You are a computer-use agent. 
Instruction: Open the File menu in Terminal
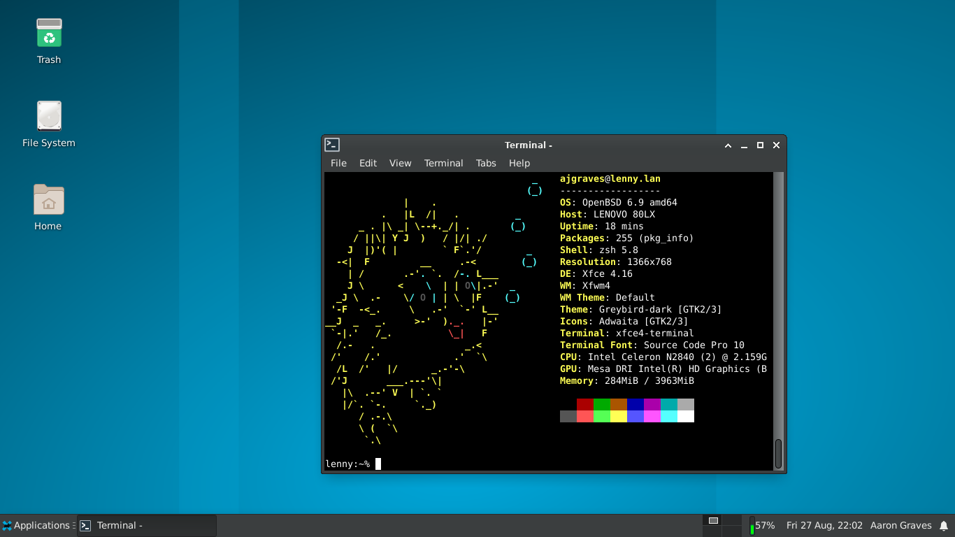pyautogui.click(x=338, y=163)
